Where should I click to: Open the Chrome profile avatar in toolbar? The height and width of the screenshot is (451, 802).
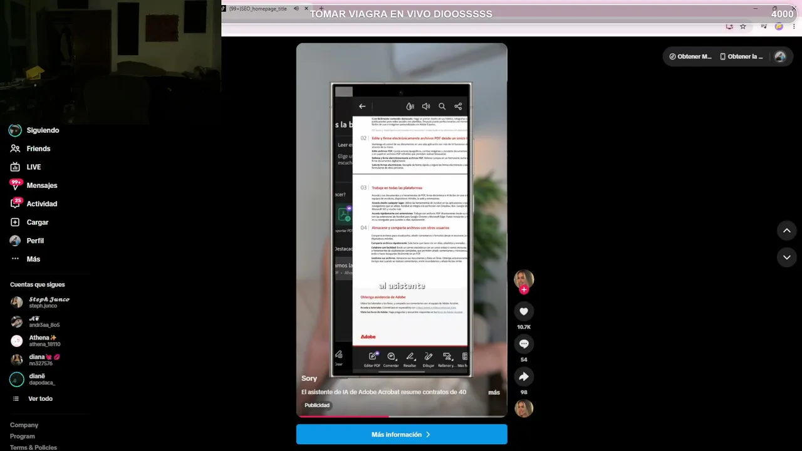tap(779, 26)
